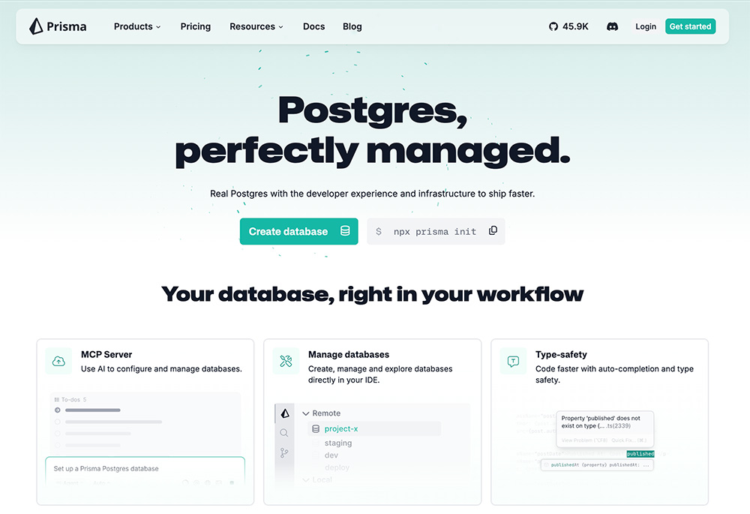Image resolution: width=750 pixels, height=514 pixels.
Task: Click the highlighted published code token
Action: [x=640, y=454]
